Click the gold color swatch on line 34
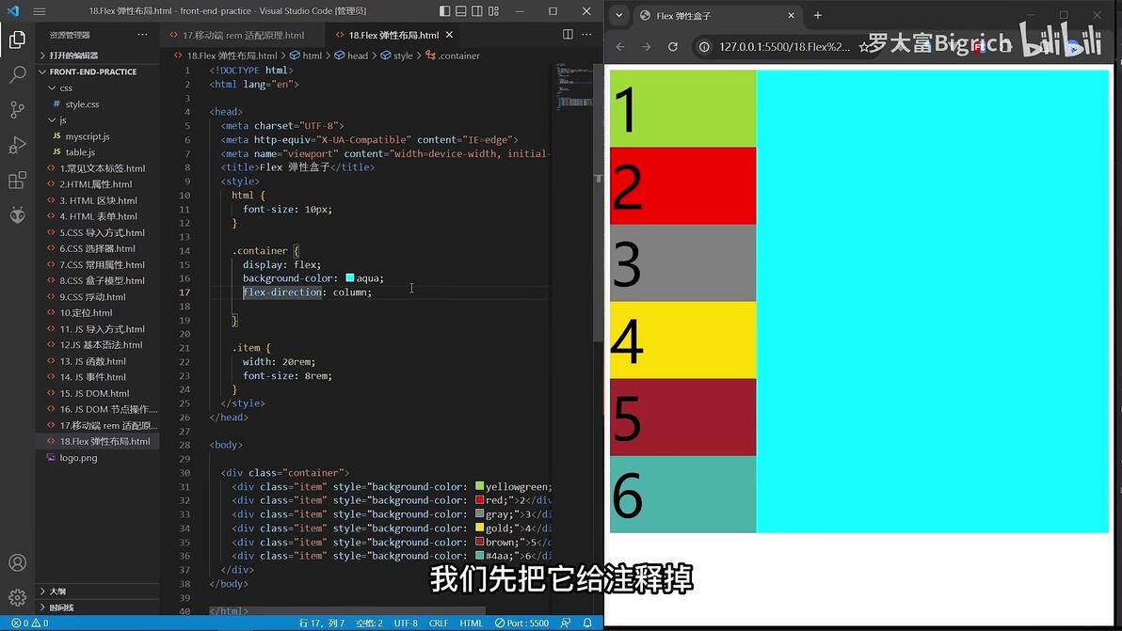1122x631 pixels. pos(479,528)
